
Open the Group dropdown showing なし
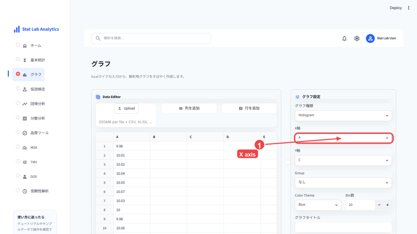point(343,182)
